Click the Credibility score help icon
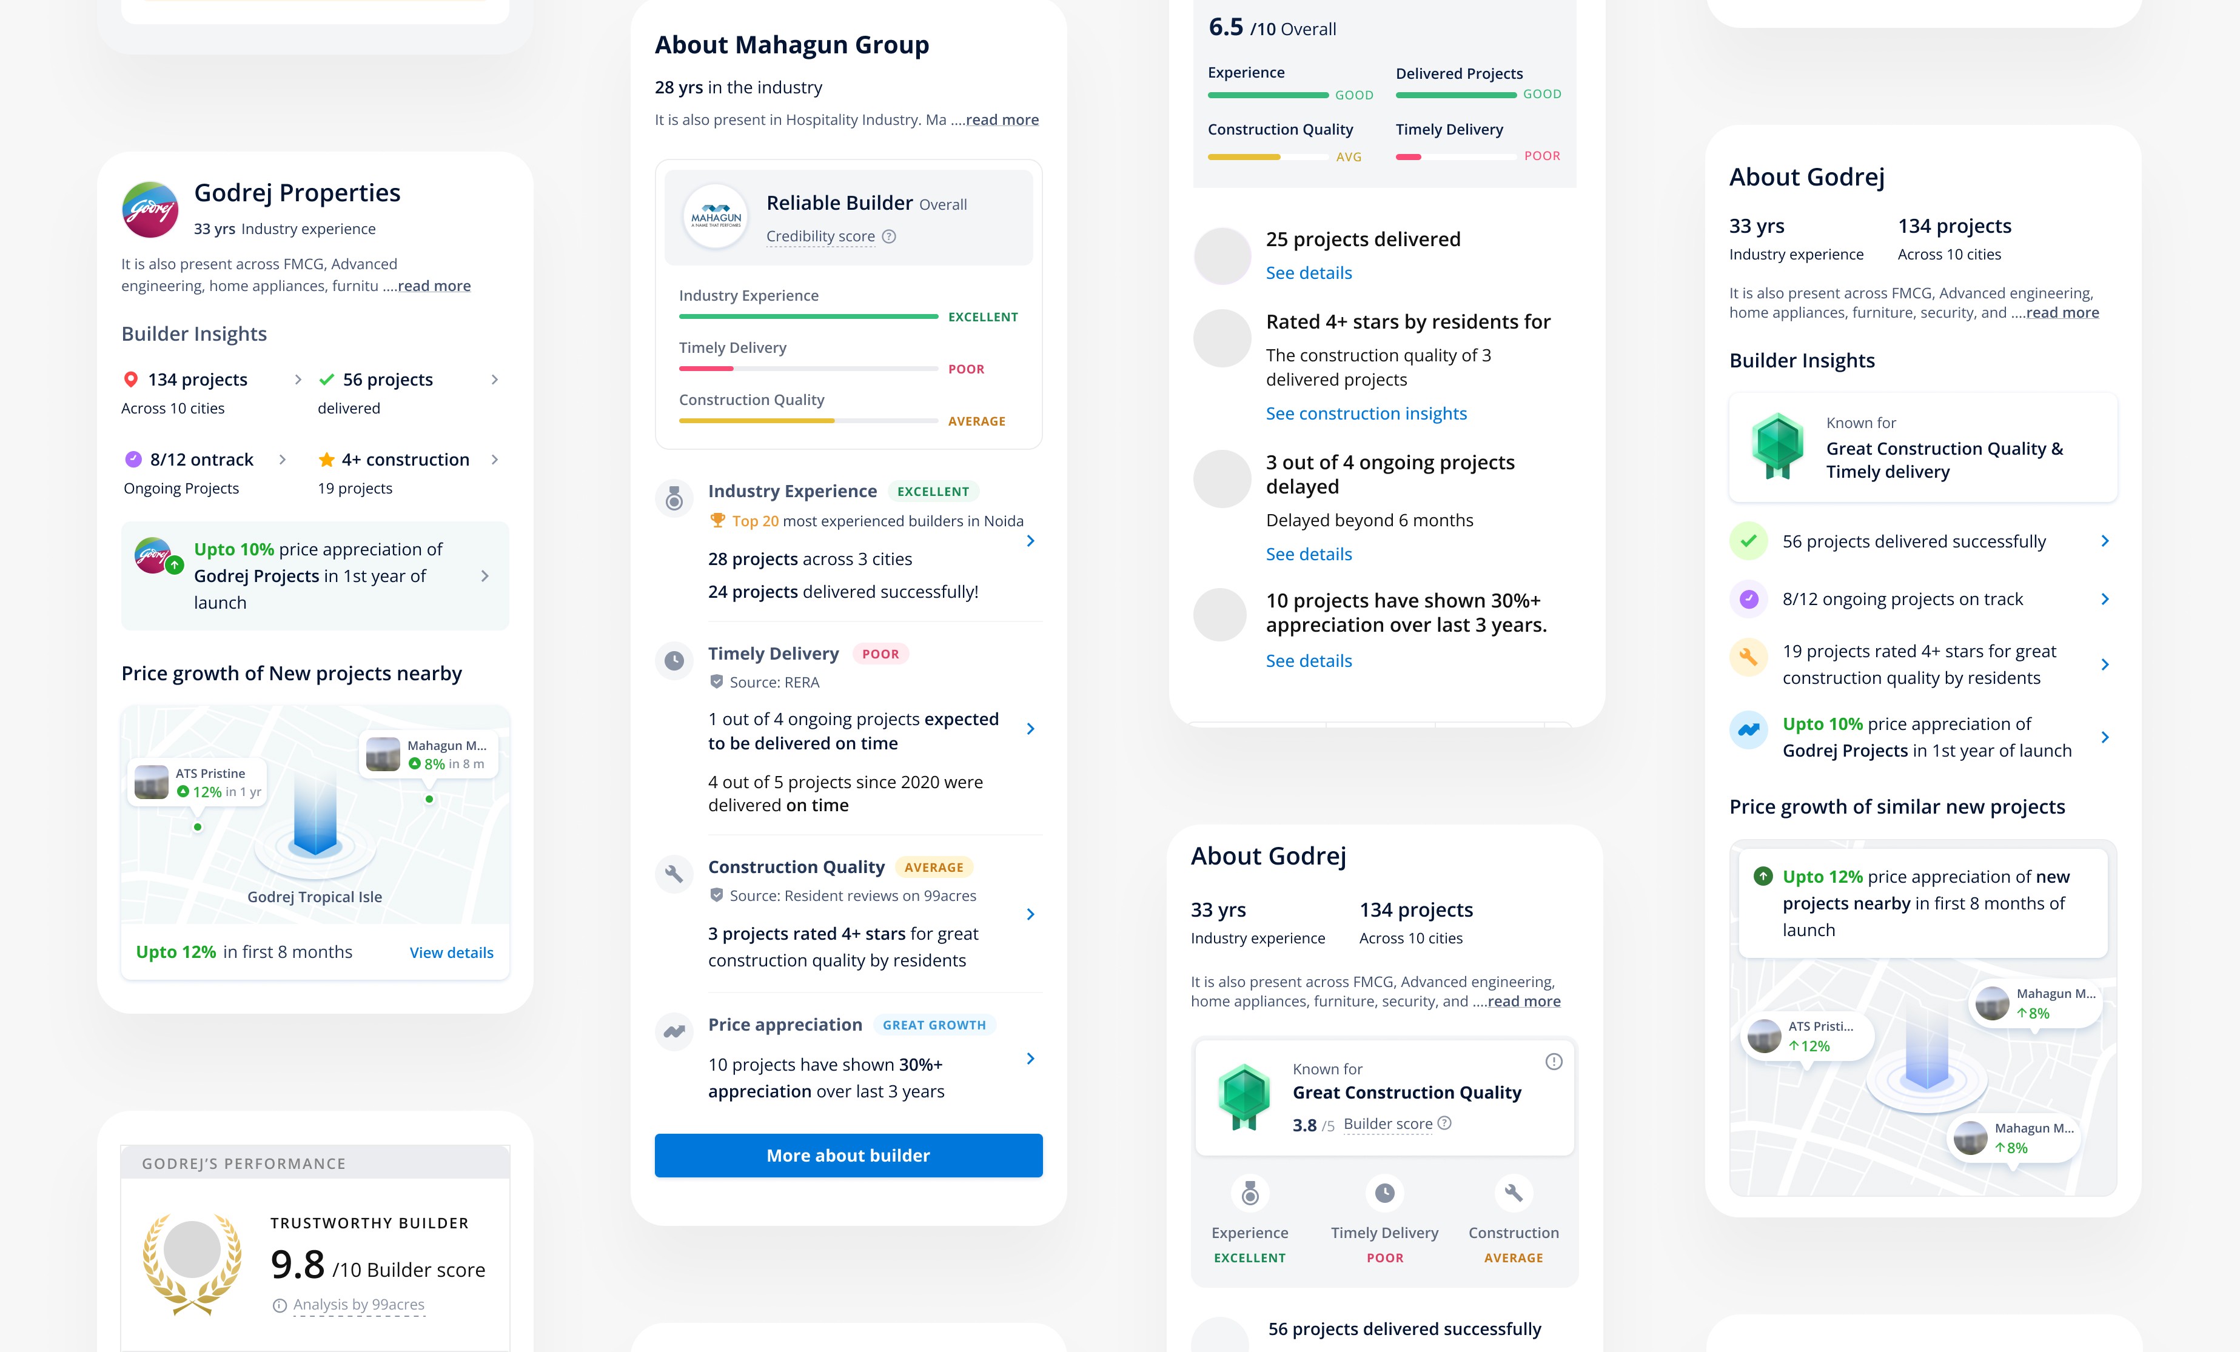Viewport: 2240px width, 1352px height. 889,236
